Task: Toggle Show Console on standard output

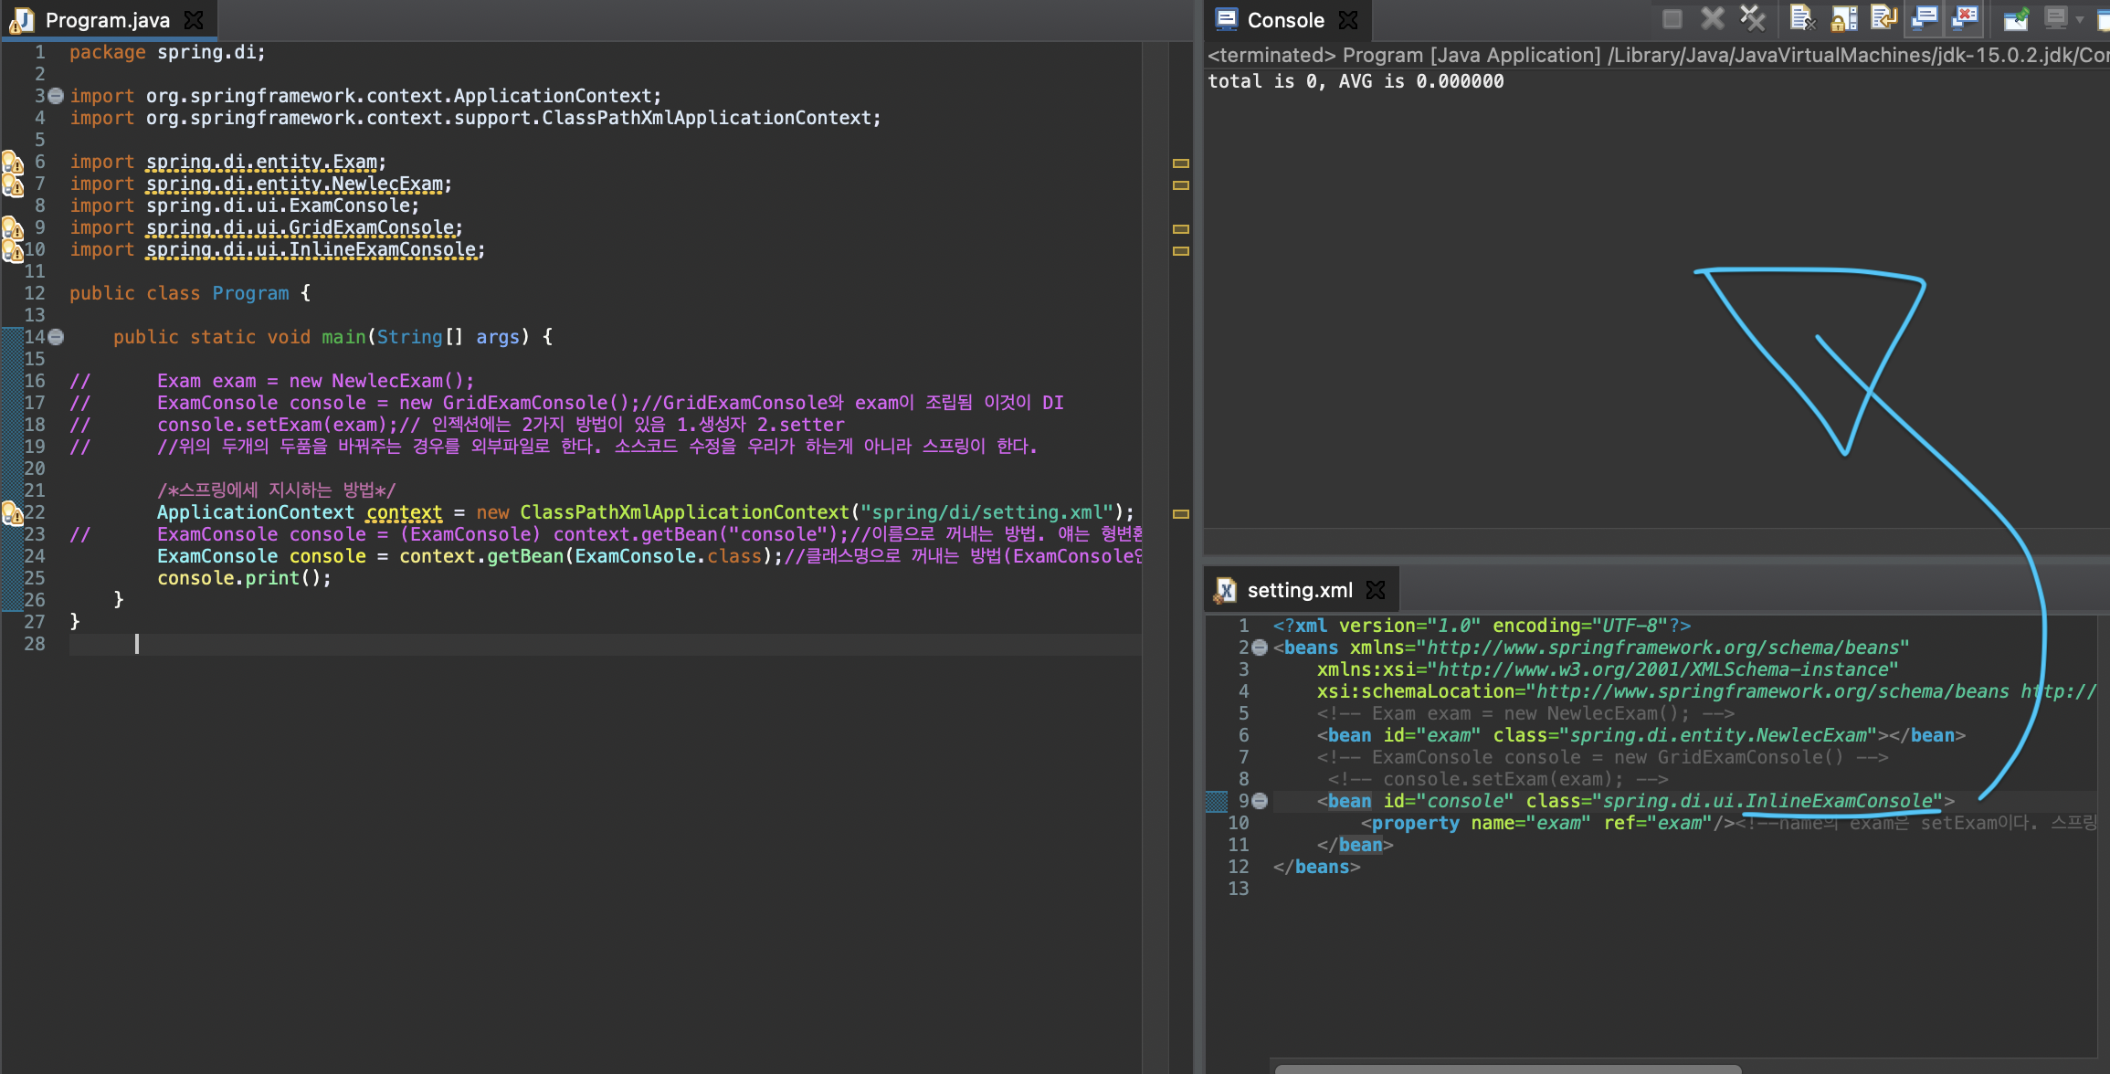Action: (1925, 18)
